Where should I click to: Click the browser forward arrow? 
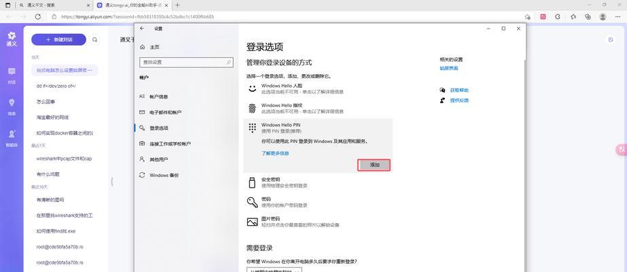pos(23,17)
